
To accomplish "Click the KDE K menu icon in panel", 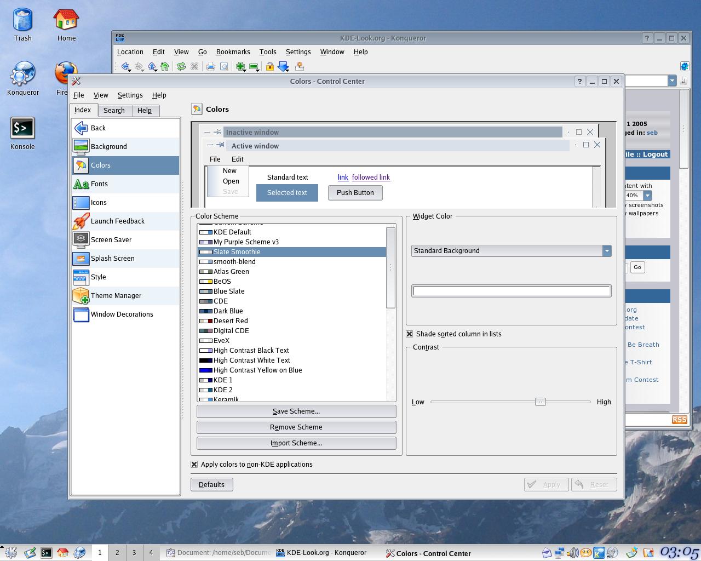I will tap(11, 553).
